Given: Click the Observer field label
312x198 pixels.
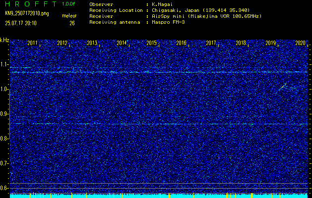Looking at the screenshot, I should tap(101, 4).
